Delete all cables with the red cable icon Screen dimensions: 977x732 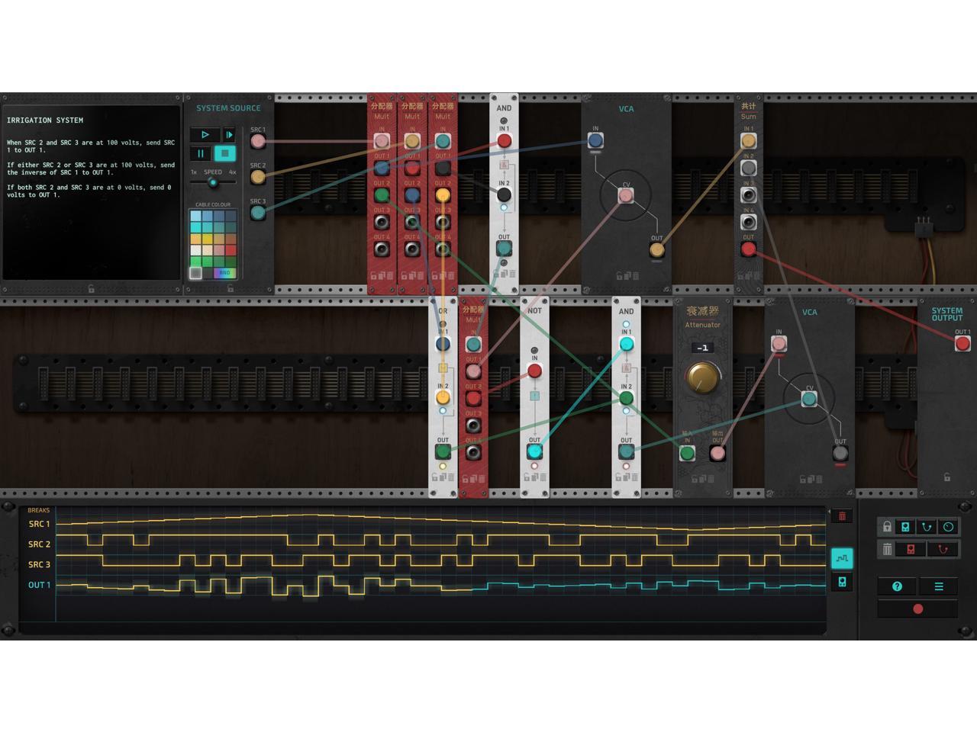tap(943, 549)
